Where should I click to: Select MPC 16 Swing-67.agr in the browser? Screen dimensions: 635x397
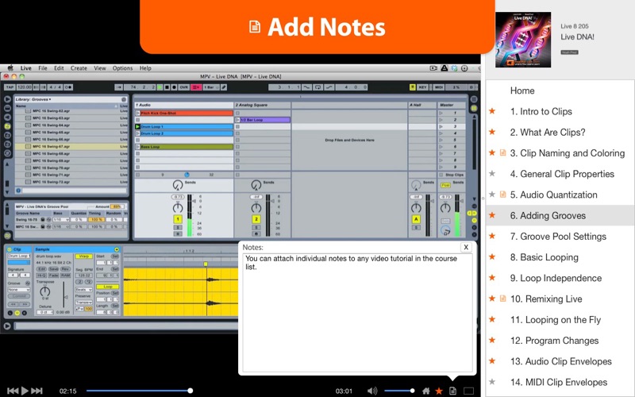click(x=71, y=146)
